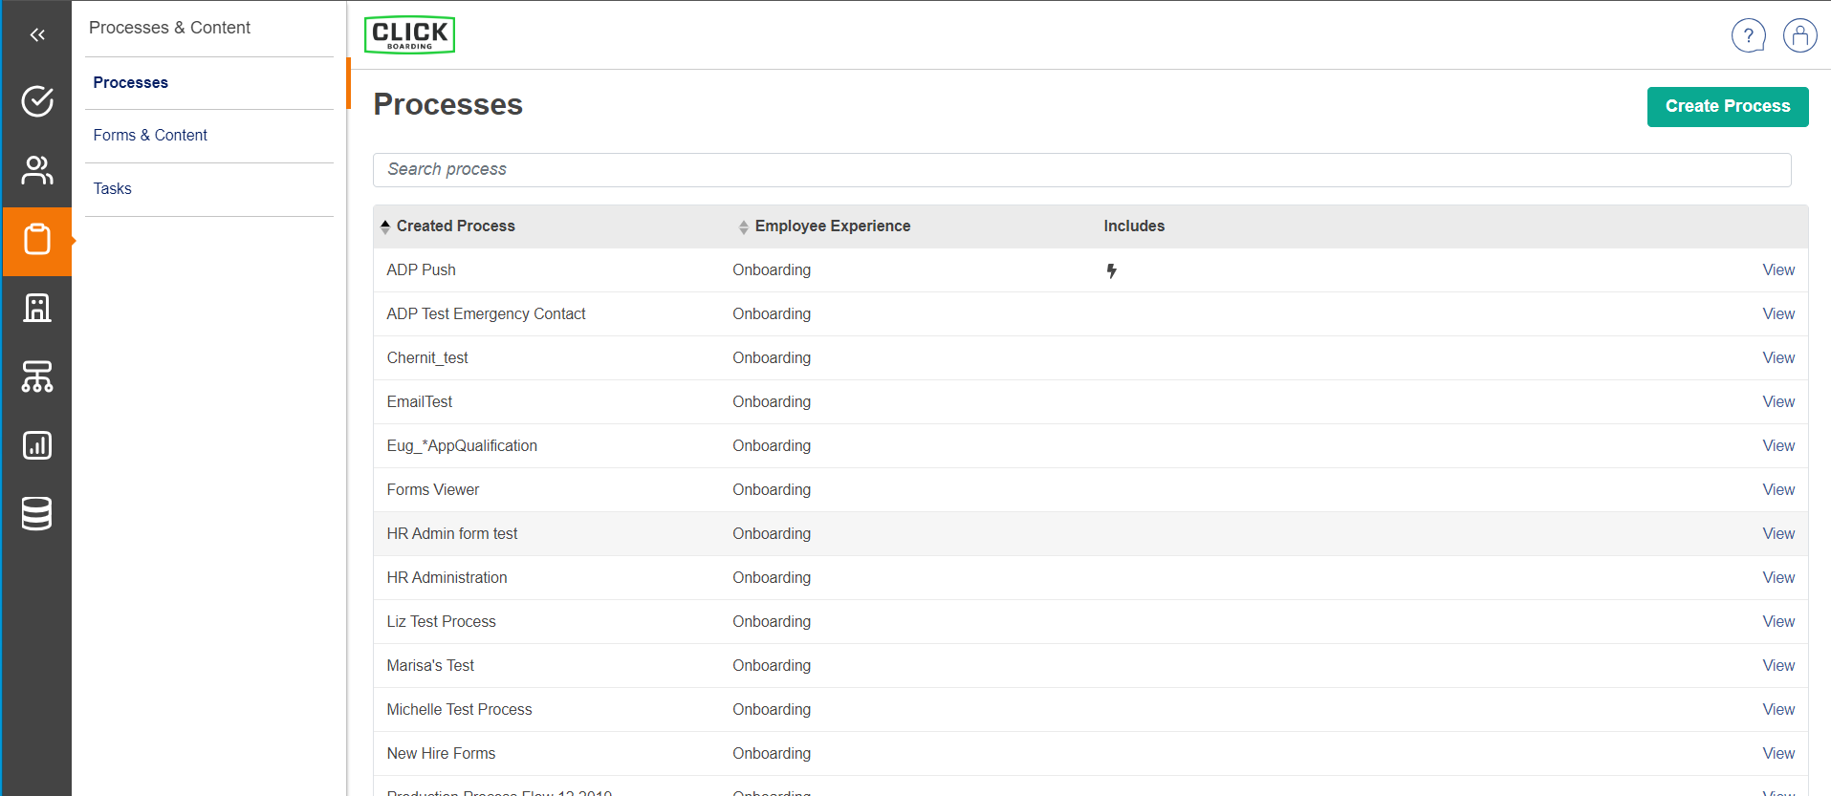Sort by Employee Experience column
This screenshot has height=796, width=1831.
832,226
